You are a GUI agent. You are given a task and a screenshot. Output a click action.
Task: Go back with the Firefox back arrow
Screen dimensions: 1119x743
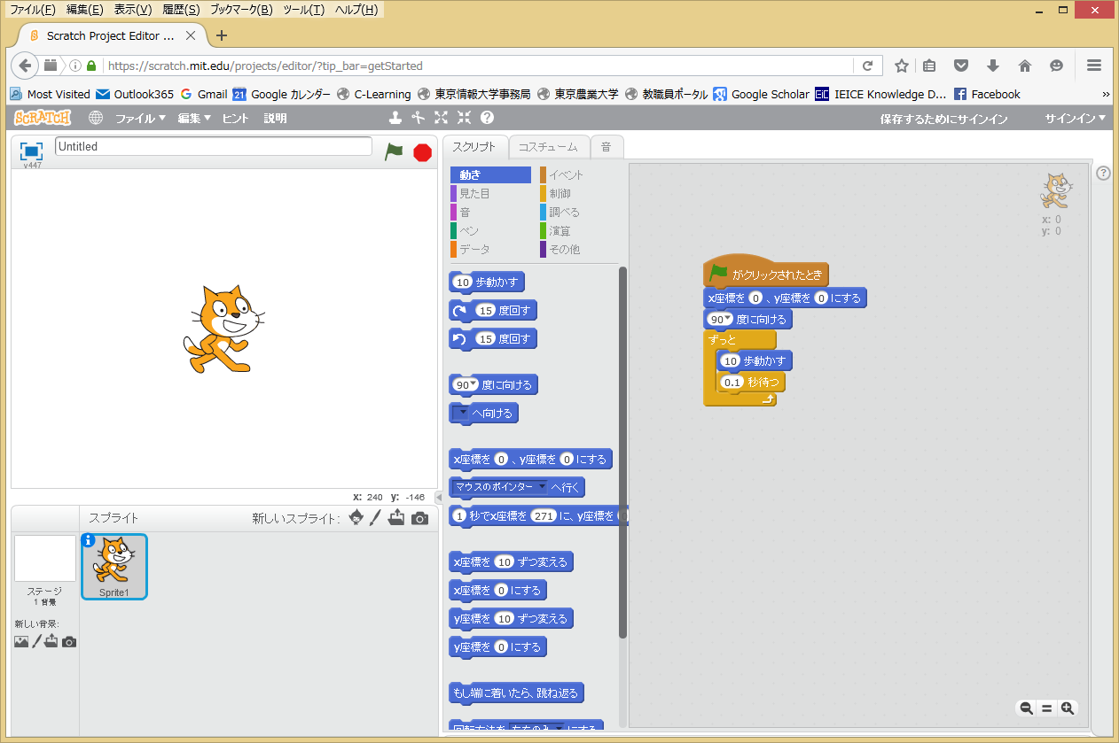coord(25,66)
